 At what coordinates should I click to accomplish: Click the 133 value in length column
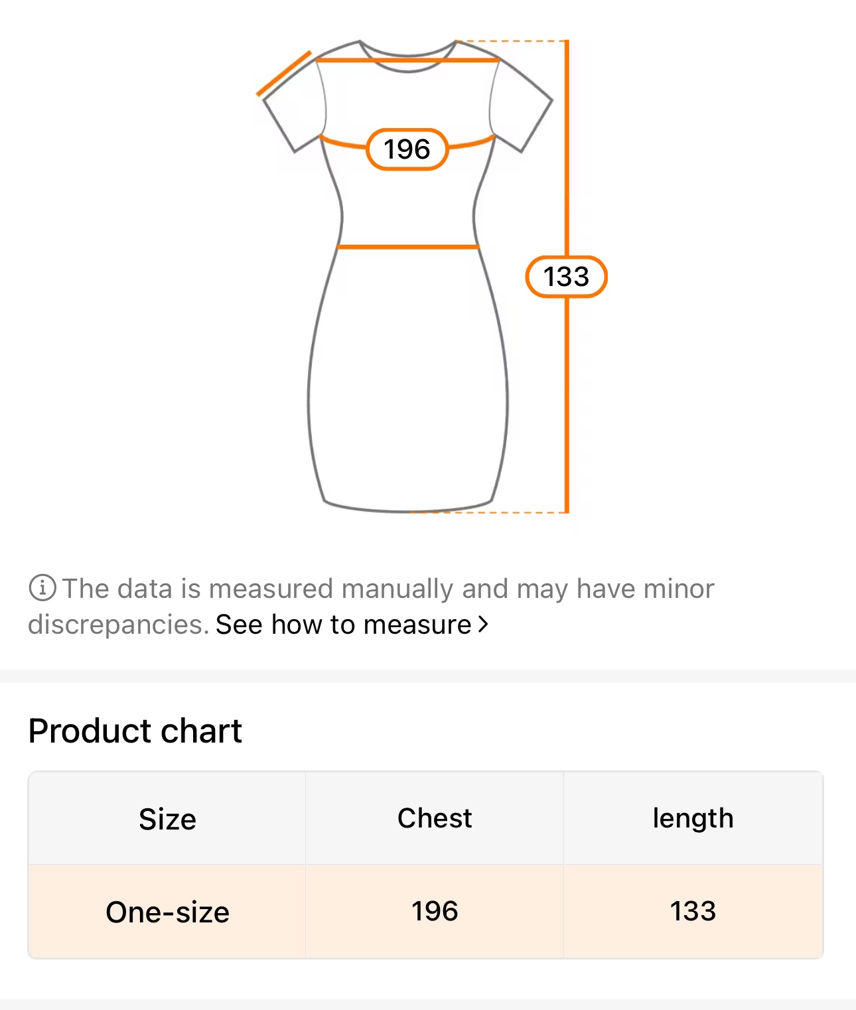[x=693, y=911]
